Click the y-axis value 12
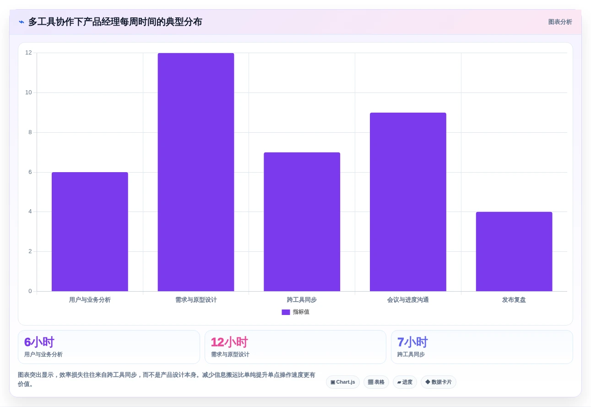The image size is (591, 407). coord(28,53)
